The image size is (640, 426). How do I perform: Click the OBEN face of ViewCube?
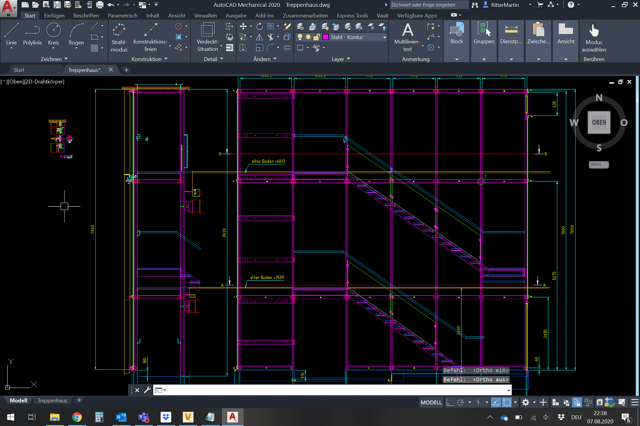tap(599, 122)
